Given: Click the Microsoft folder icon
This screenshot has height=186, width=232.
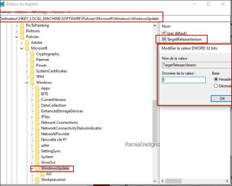Looking at the screenshot, I should point(27,48).
